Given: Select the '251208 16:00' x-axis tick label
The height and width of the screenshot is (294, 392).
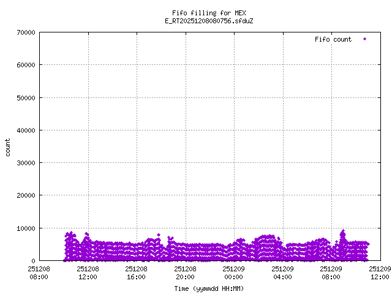Looking at the screenshot, I should 137,273.
